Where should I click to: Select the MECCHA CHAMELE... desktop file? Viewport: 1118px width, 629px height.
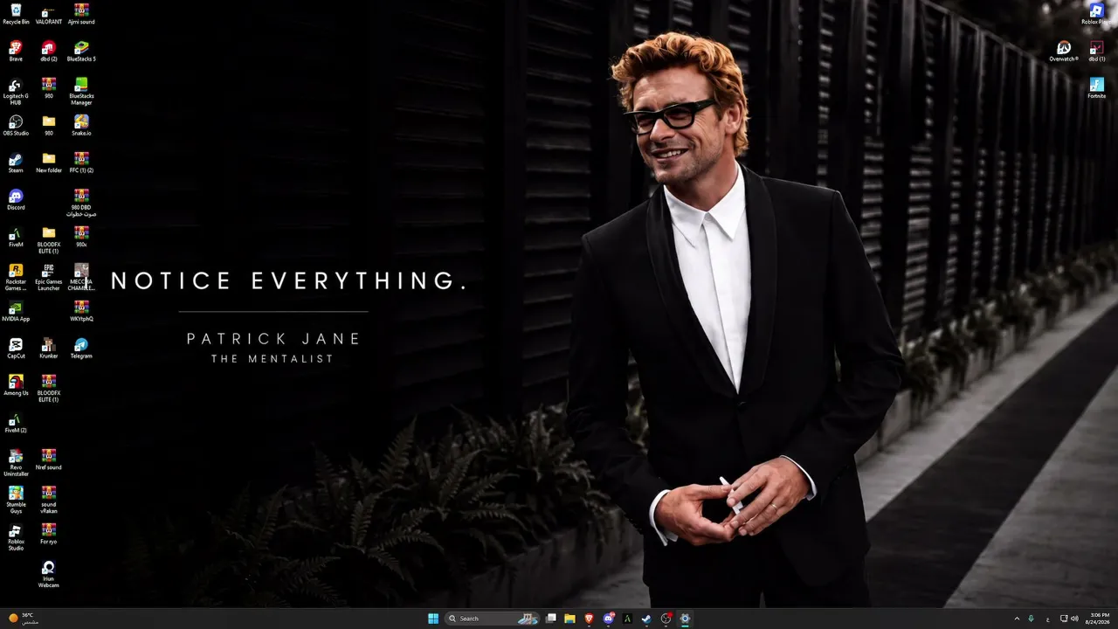coord(81,278)
